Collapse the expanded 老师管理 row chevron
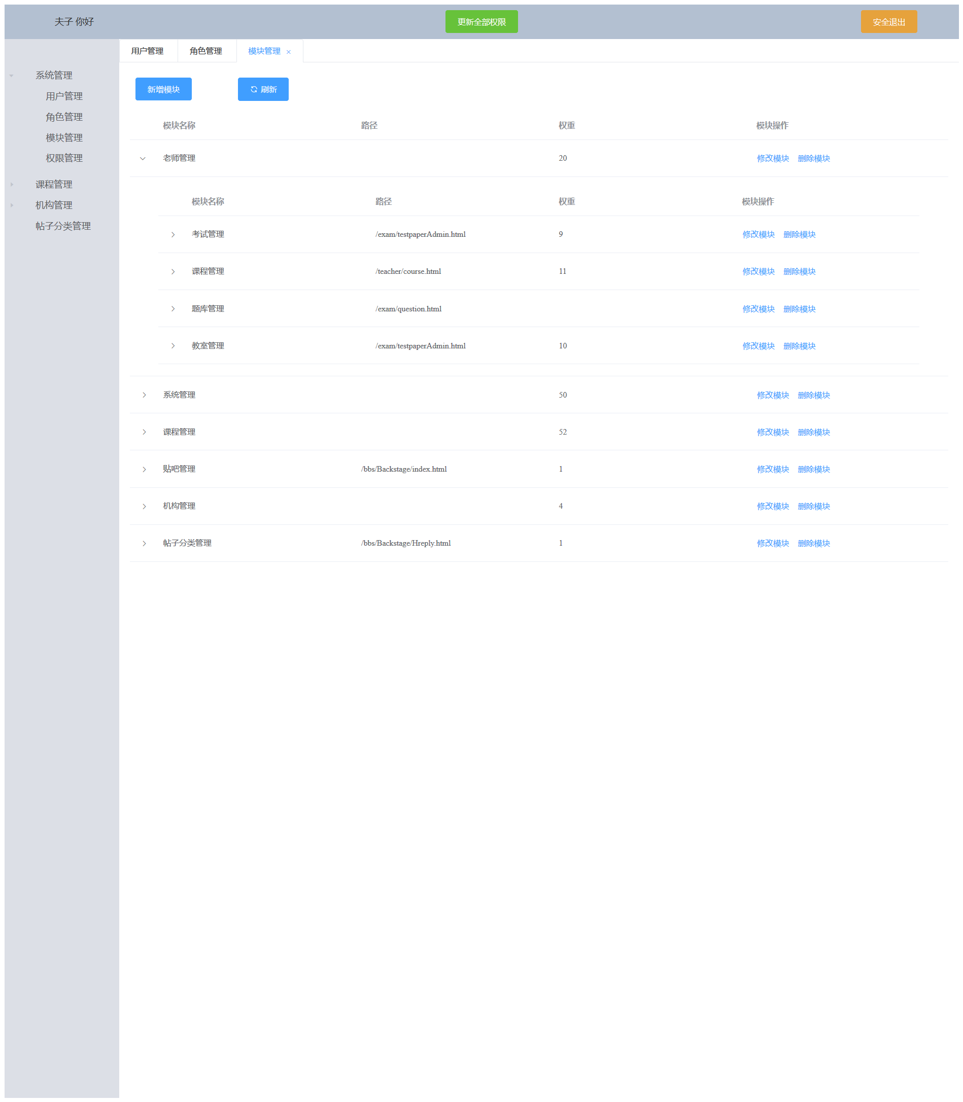 142,158
